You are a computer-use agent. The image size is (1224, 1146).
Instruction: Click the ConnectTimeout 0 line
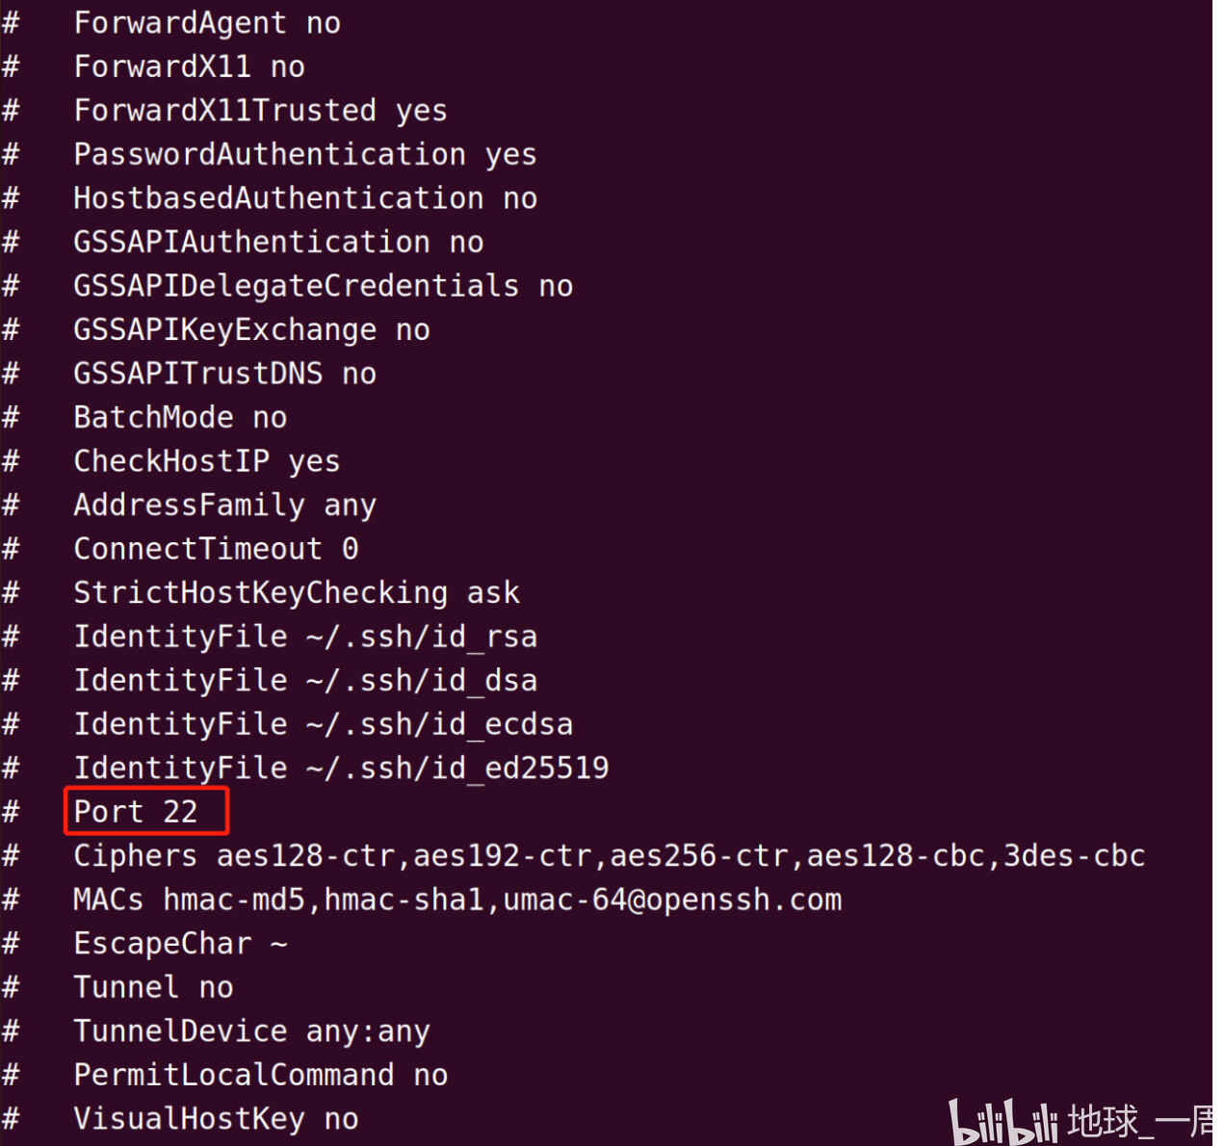click(x=216, y=549)
